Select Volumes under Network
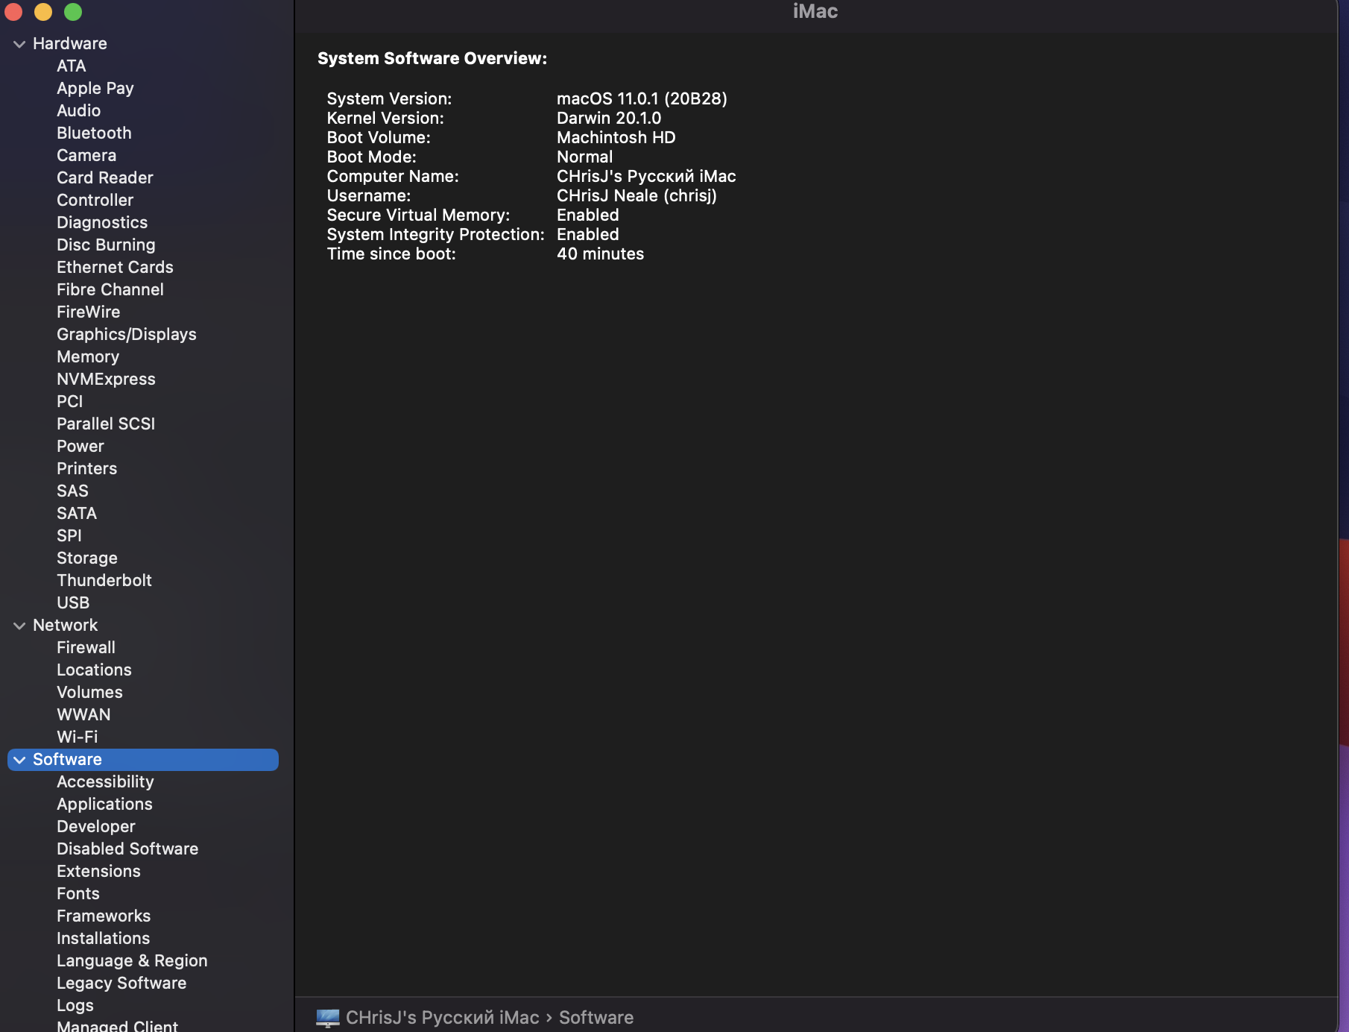This screenshot has height=1032, width=1349. coord(90,693)
